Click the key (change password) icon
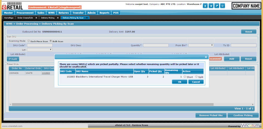The width and height of the screenshot is (263, 129). click(x=217, y=6)
